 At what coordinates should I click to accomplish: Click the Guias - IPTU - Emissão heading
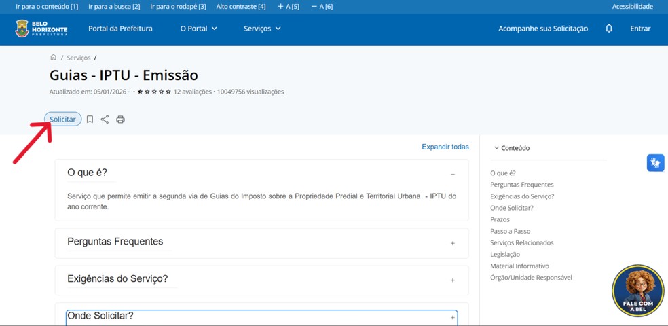(124, 75)
